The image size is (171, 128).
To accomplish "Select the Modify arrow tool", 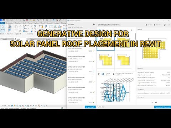I will [x=3, y=28].
